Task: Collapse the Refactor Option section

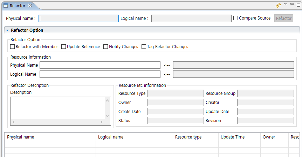Action: tap(7, 30)
